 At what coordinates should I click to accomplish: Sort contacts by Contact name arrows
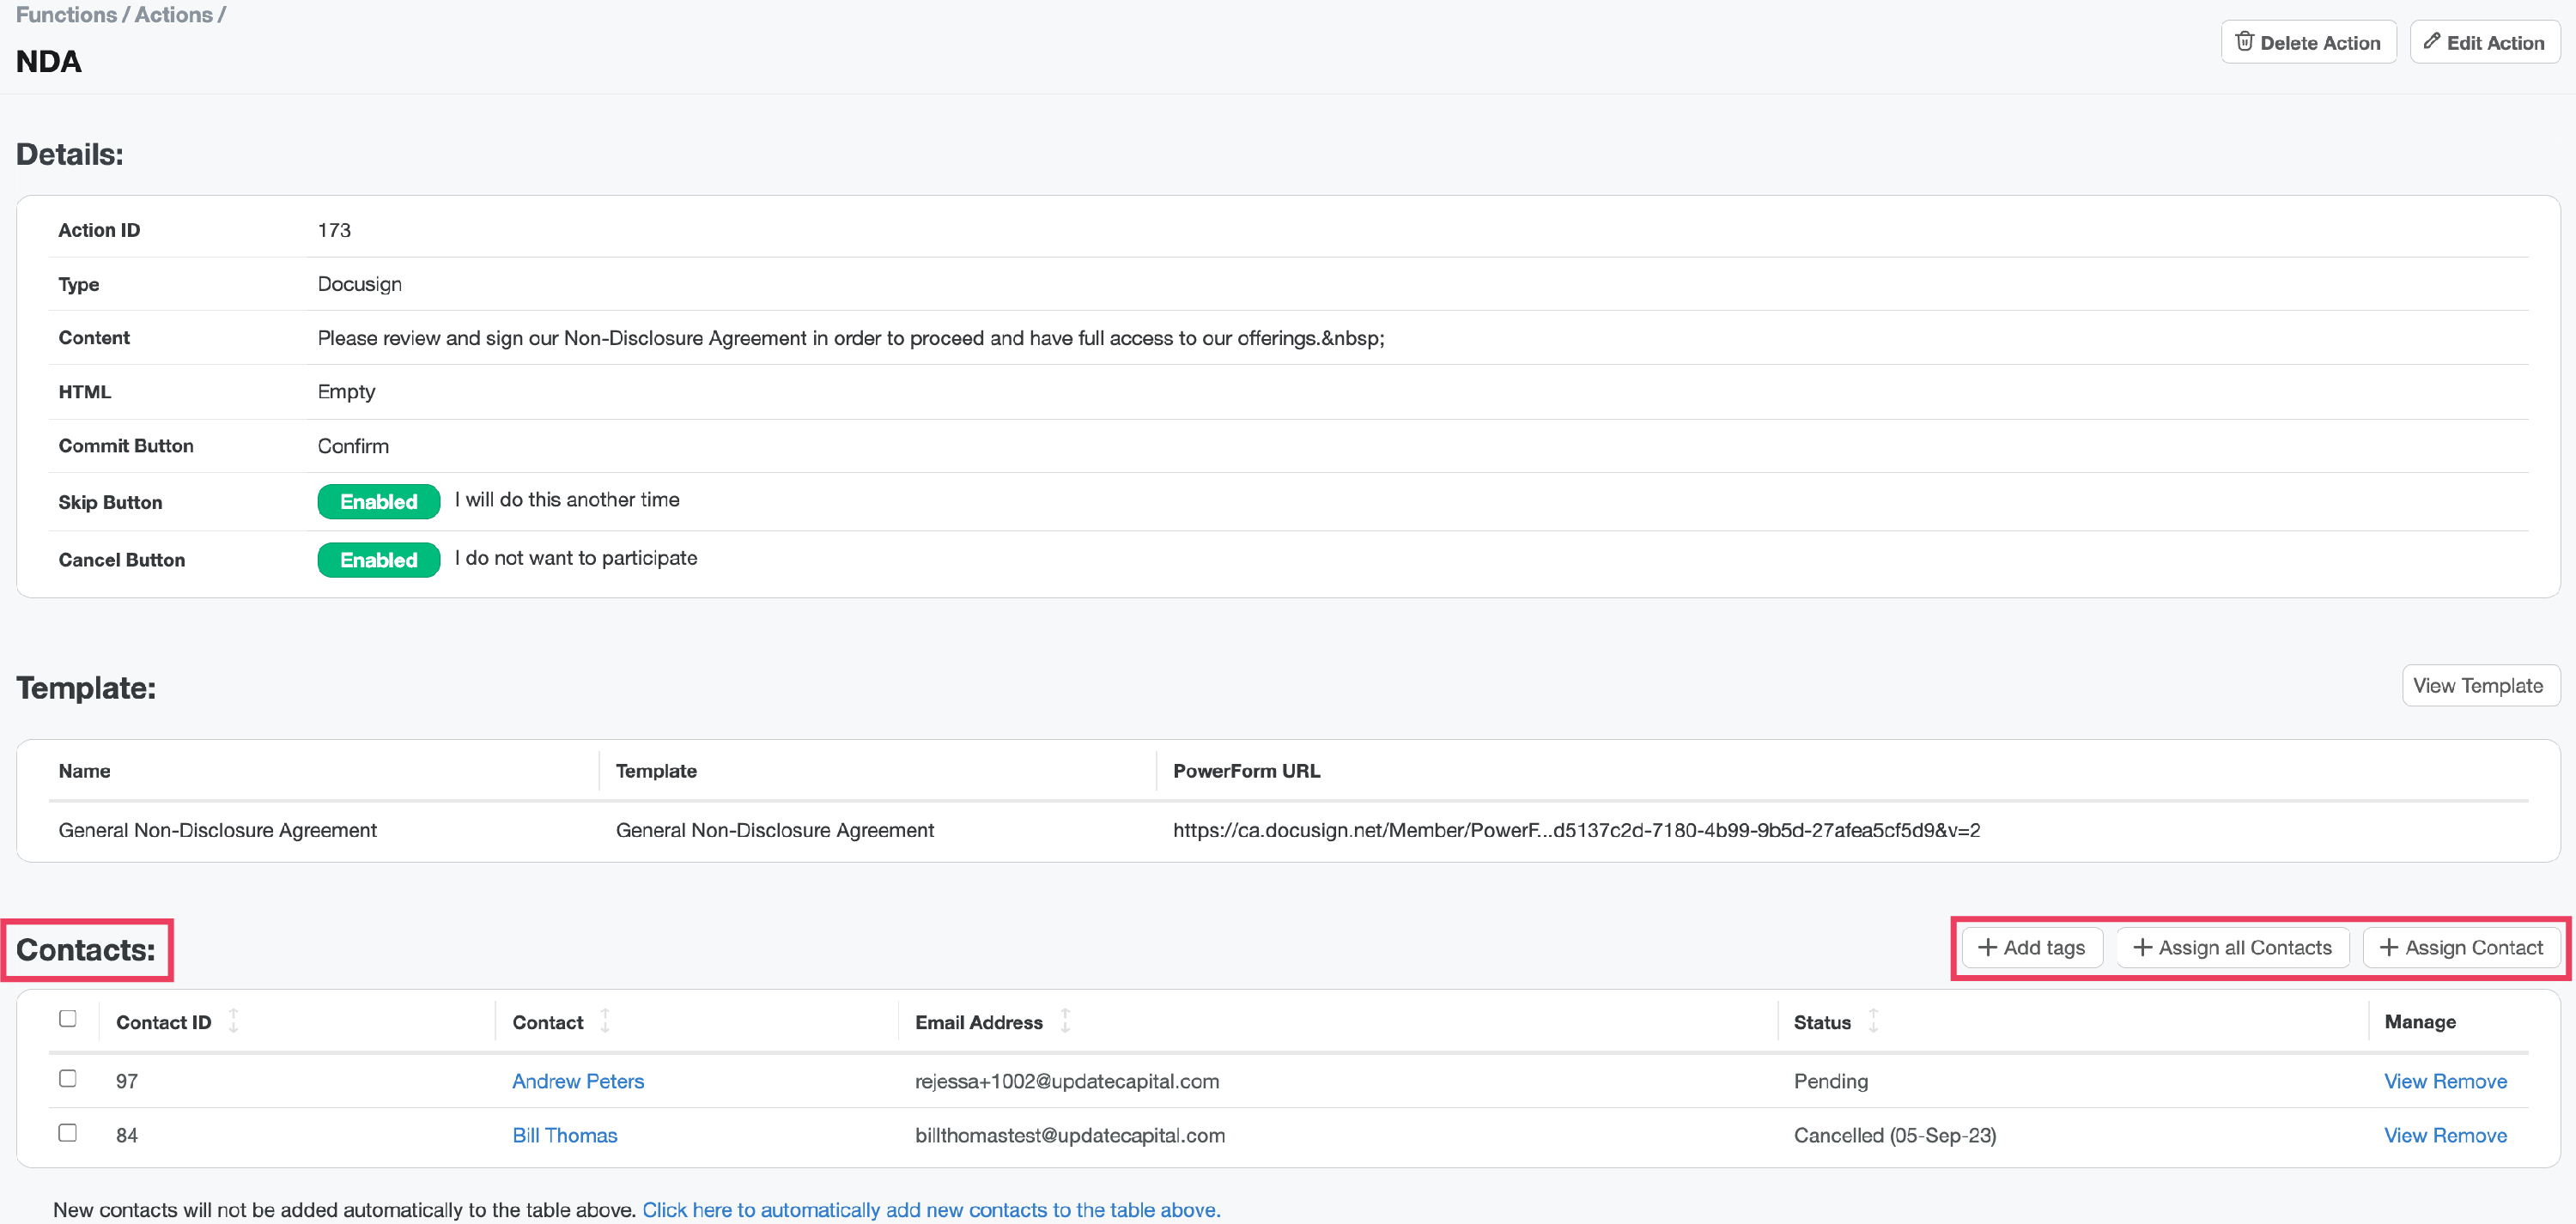605,1021
